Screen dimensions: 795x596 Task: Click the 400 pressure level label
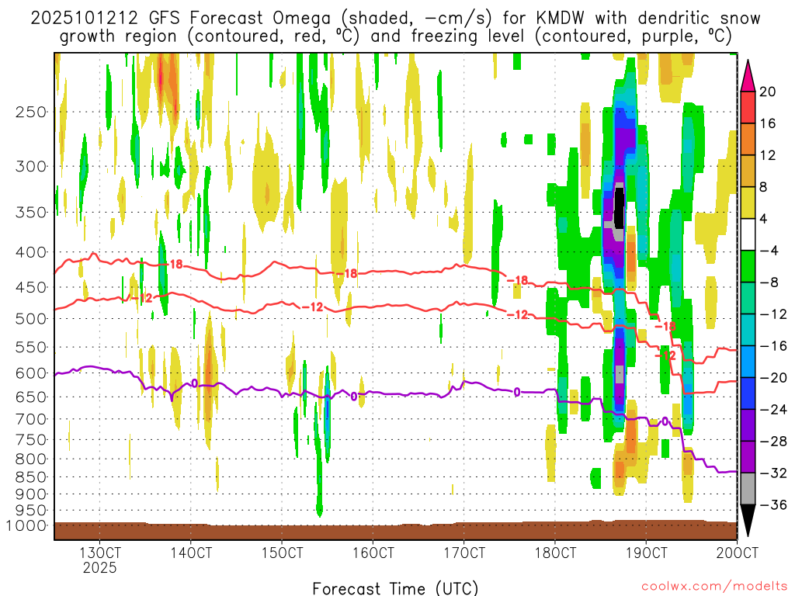tap(31, 252)
